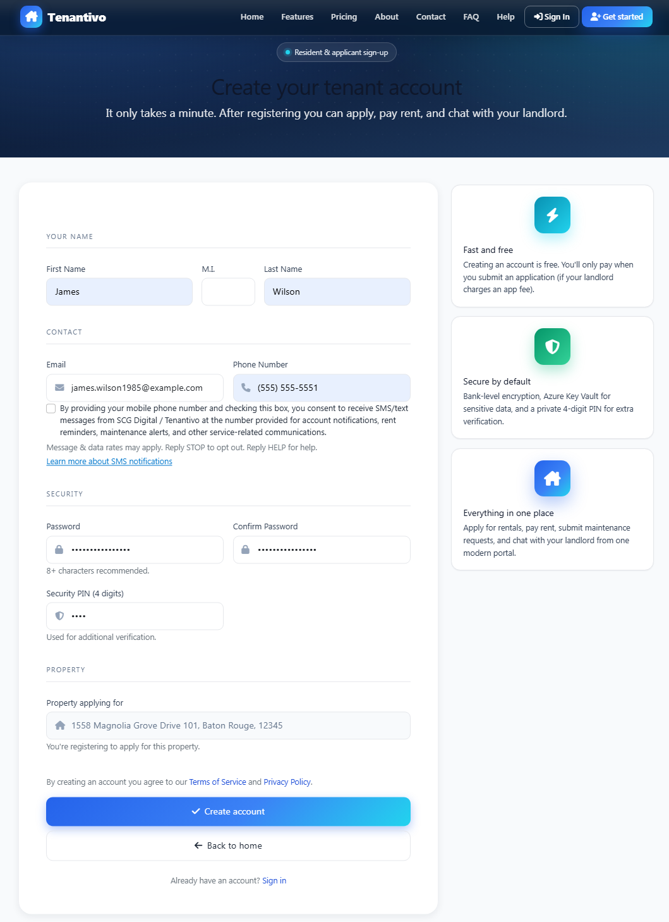Focus the Password field
Screen dimensions: 669x922
135,550
